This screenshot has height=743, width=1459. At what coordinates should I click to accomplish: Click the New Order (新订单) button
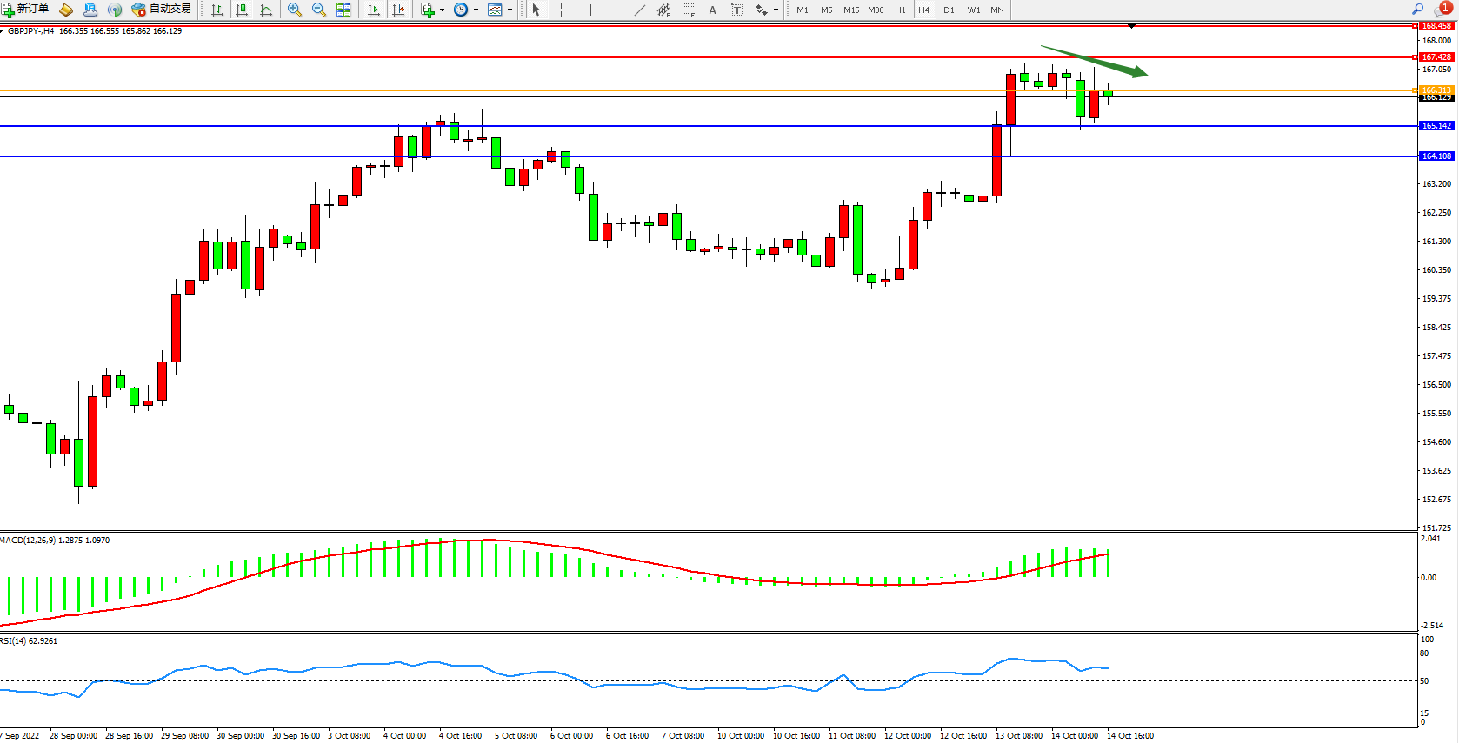[x=25, y=10]
